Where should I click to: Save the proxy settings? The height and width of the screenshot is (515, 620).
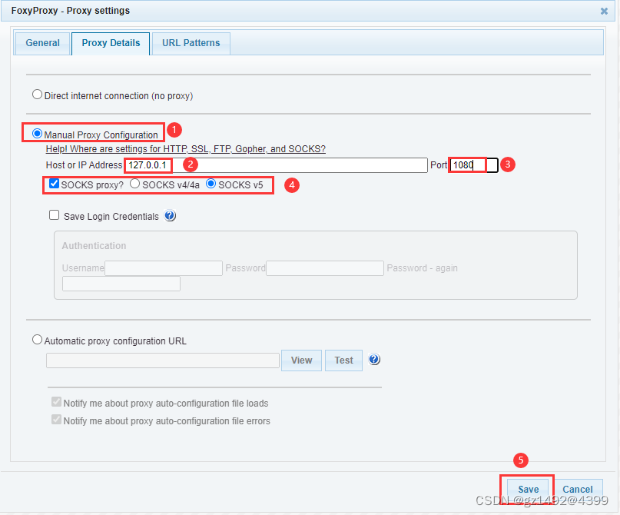pyautogui.click(x=529, y=490)
